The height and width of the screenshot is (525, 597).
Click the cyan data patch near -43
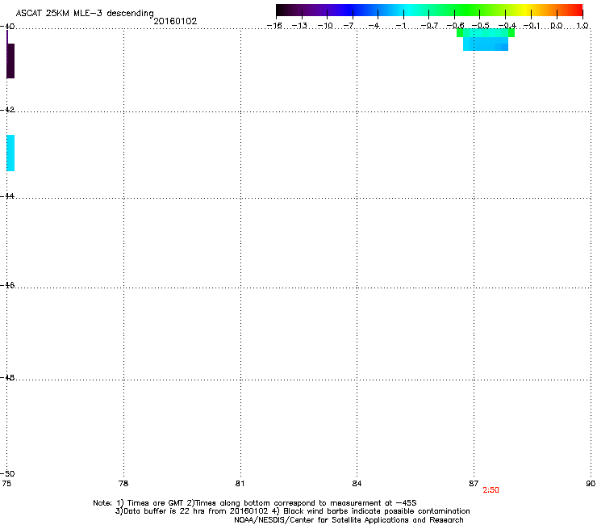(10, 153)
